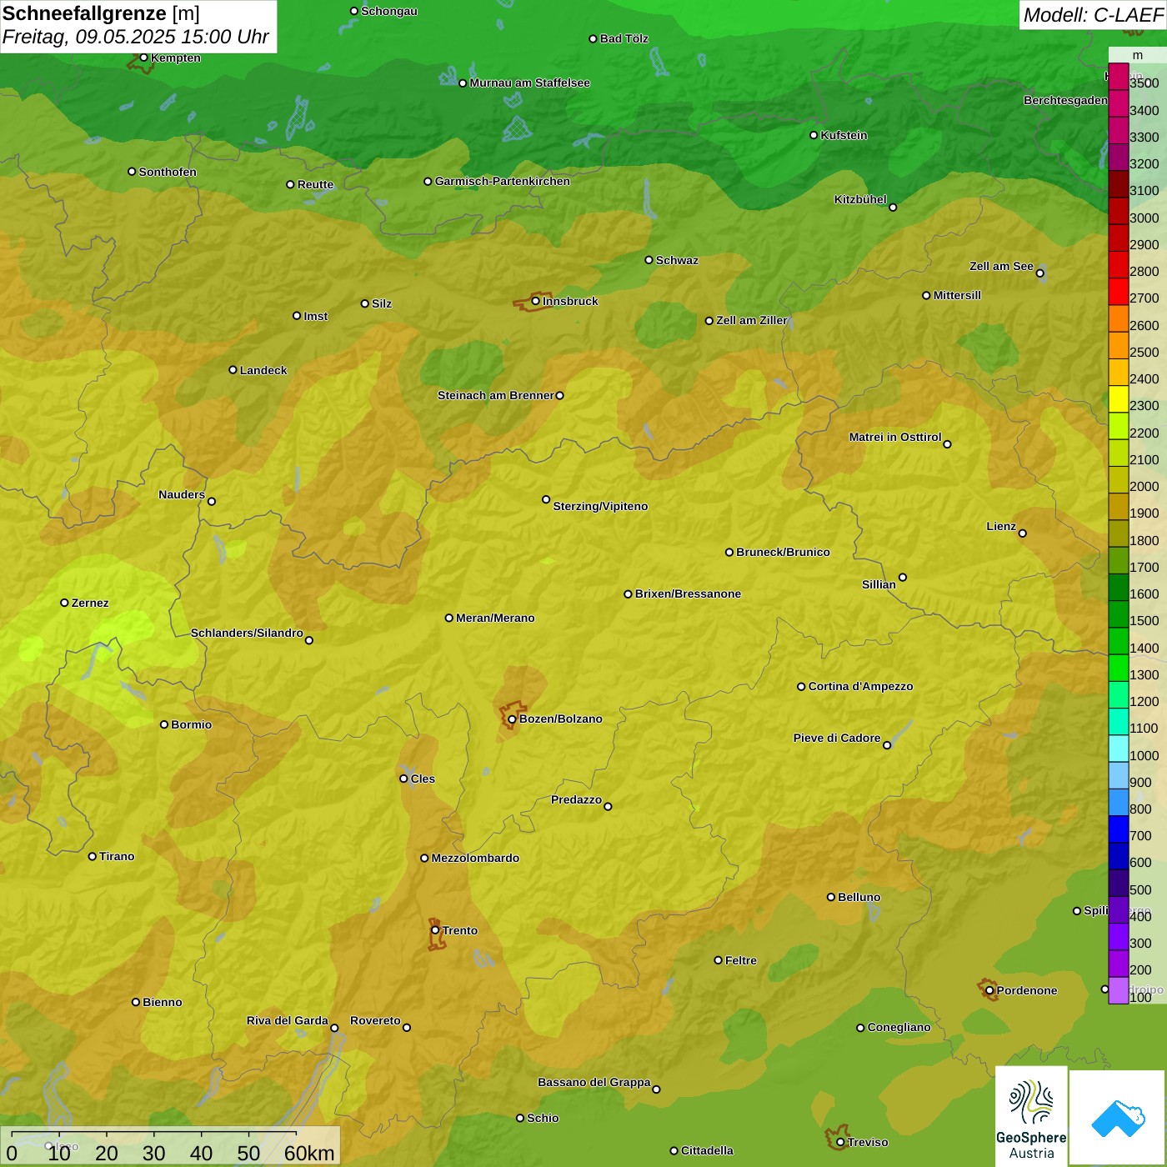Click the Lienz location marker
1167x1167 pixels.
pos(1023,533)
